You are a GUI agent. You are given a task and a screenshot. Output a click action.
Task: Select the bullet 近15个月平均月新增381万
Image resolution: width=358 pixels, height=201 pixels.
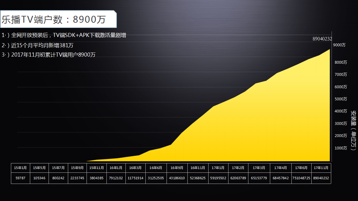click(x=38, y=45)
